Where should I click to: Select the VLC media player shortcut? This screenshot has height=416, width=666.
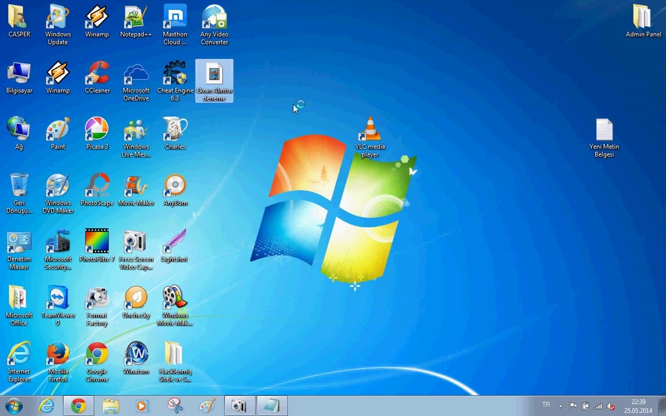click(370, 137)
